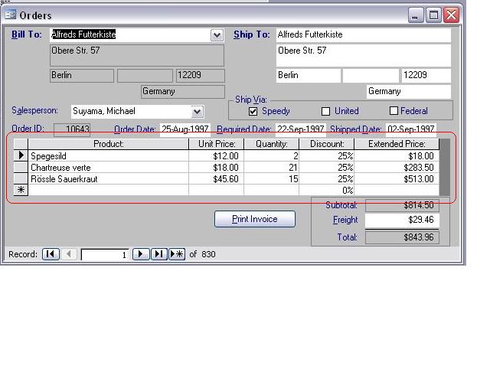Go to the previous record
Image resolution: width=490 pixels, height=392 pixels.
[x=69, y=254]
